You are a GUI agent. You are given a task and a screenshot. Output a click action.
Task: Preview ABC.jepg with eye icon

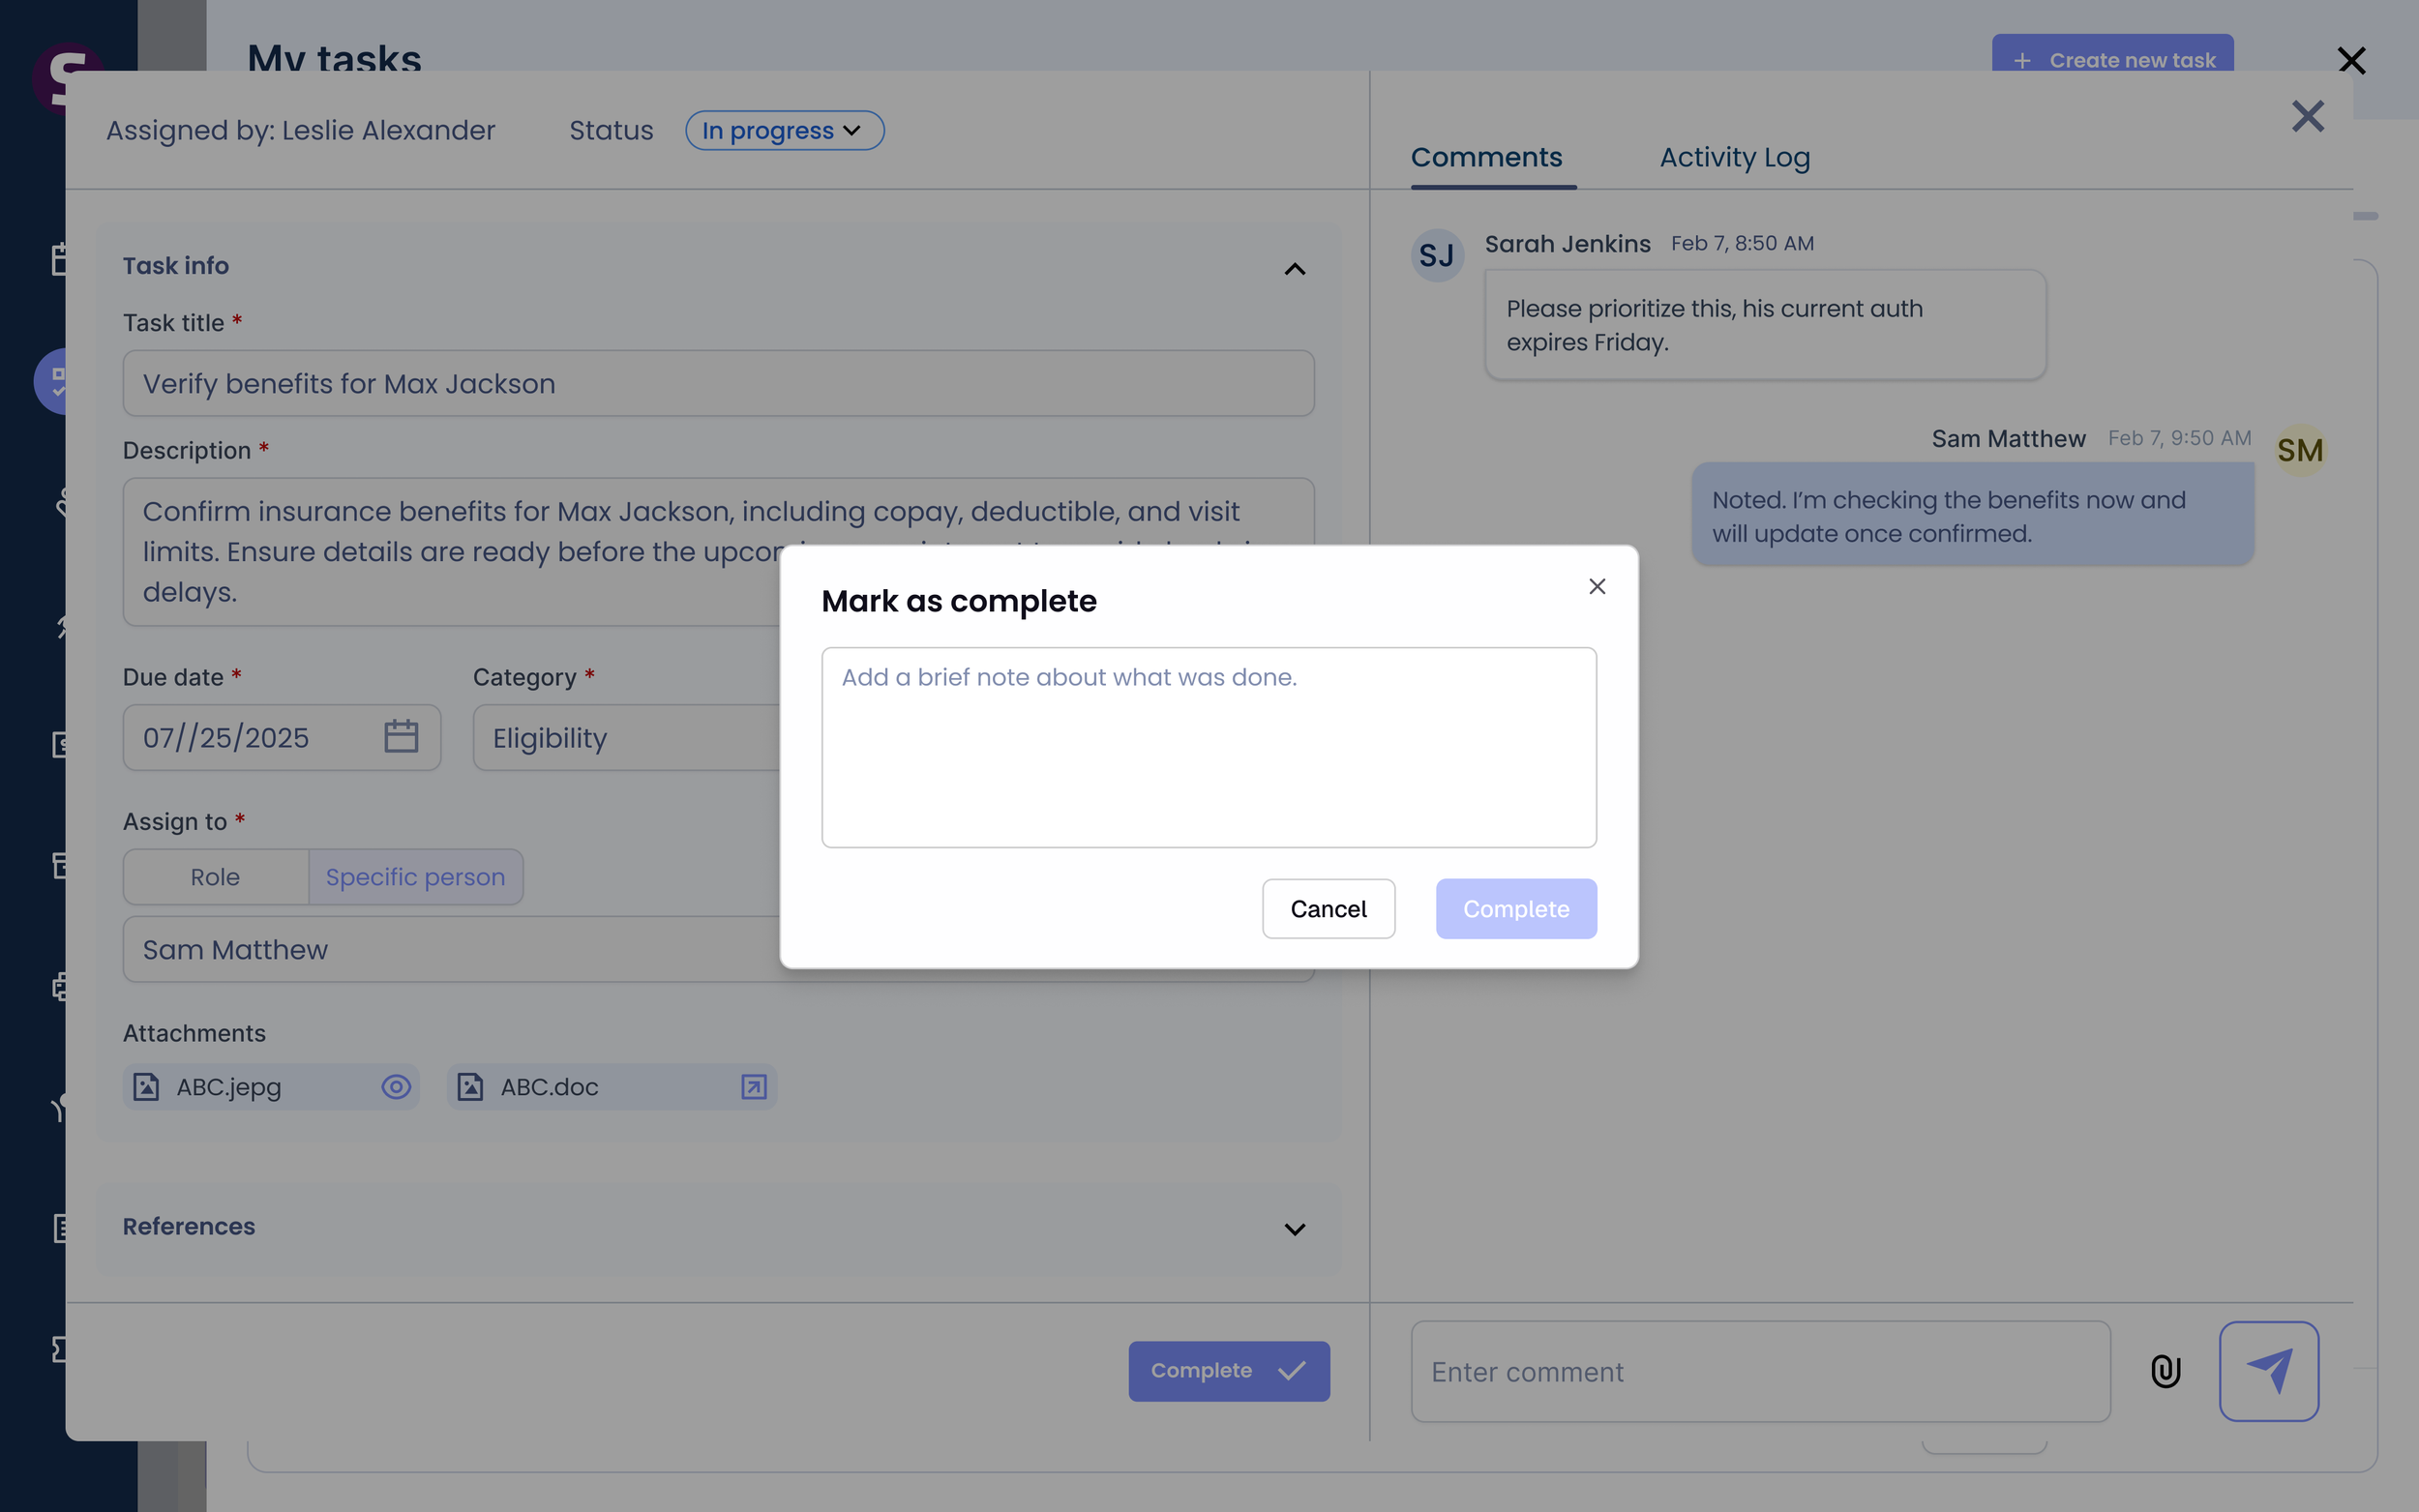click(x=396, y=1087)
